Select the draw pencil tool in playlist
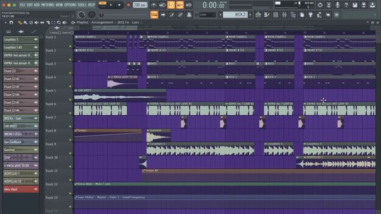Screen dimensions: 381x214 pos(20,23)
